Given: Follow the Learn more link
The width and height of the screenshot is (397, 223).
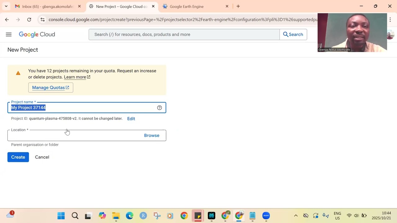Looking at the screenshot, I should (77, 77).
